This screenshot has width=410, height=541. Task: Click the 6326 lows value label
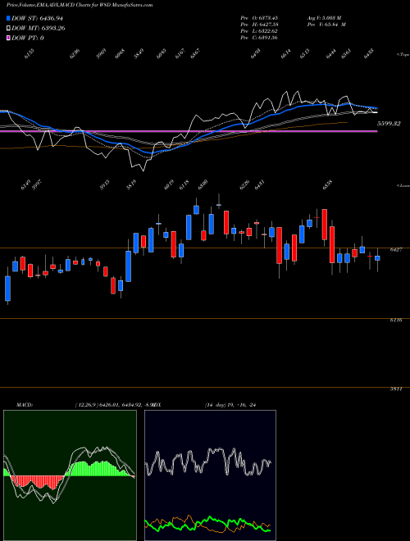[244, 185]
